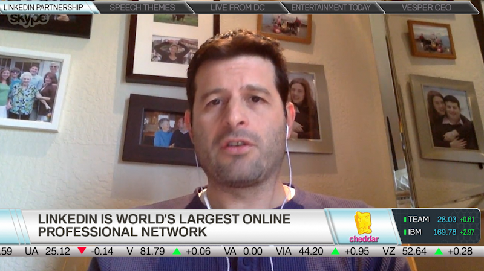Click the VZ ticker symbol
The image size is (484, 271).
tap(389, 251)
